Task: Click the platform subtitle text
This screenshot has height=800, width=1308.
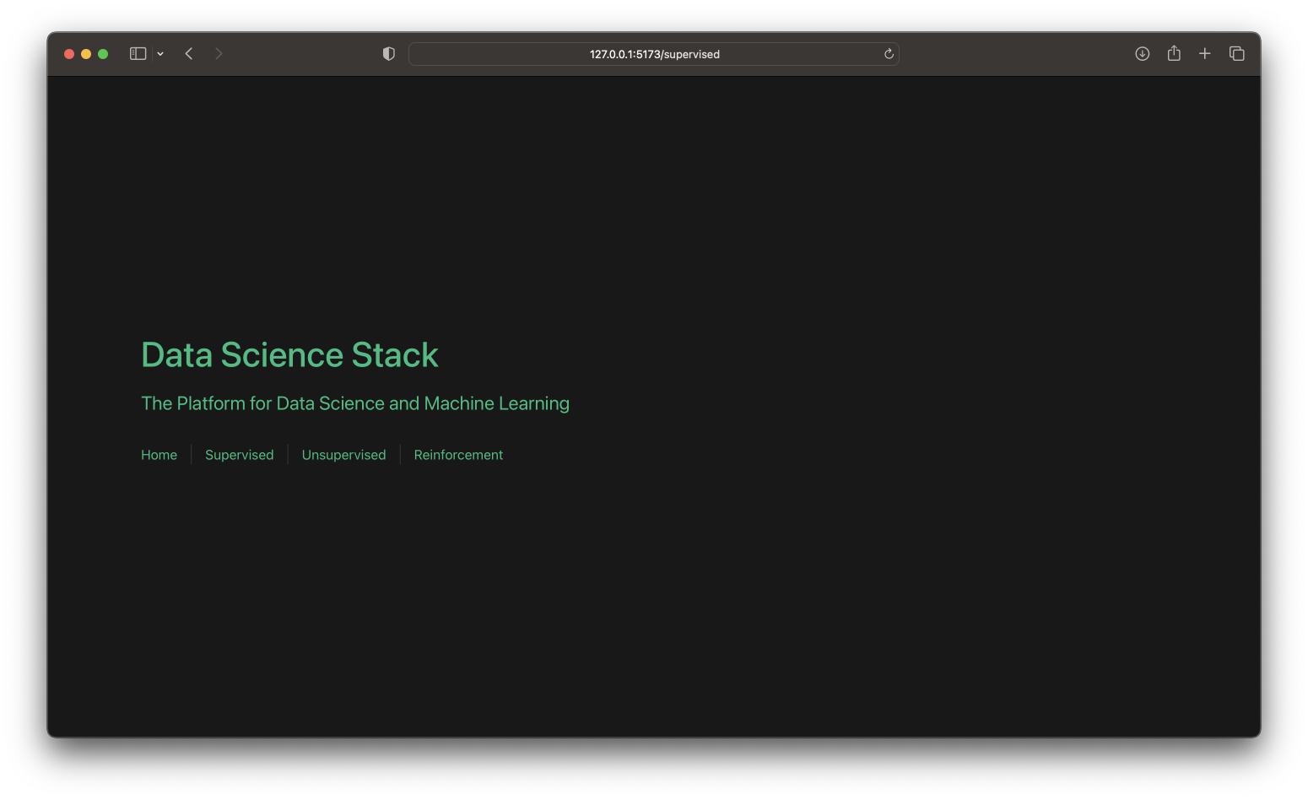Action: [354, 403]
